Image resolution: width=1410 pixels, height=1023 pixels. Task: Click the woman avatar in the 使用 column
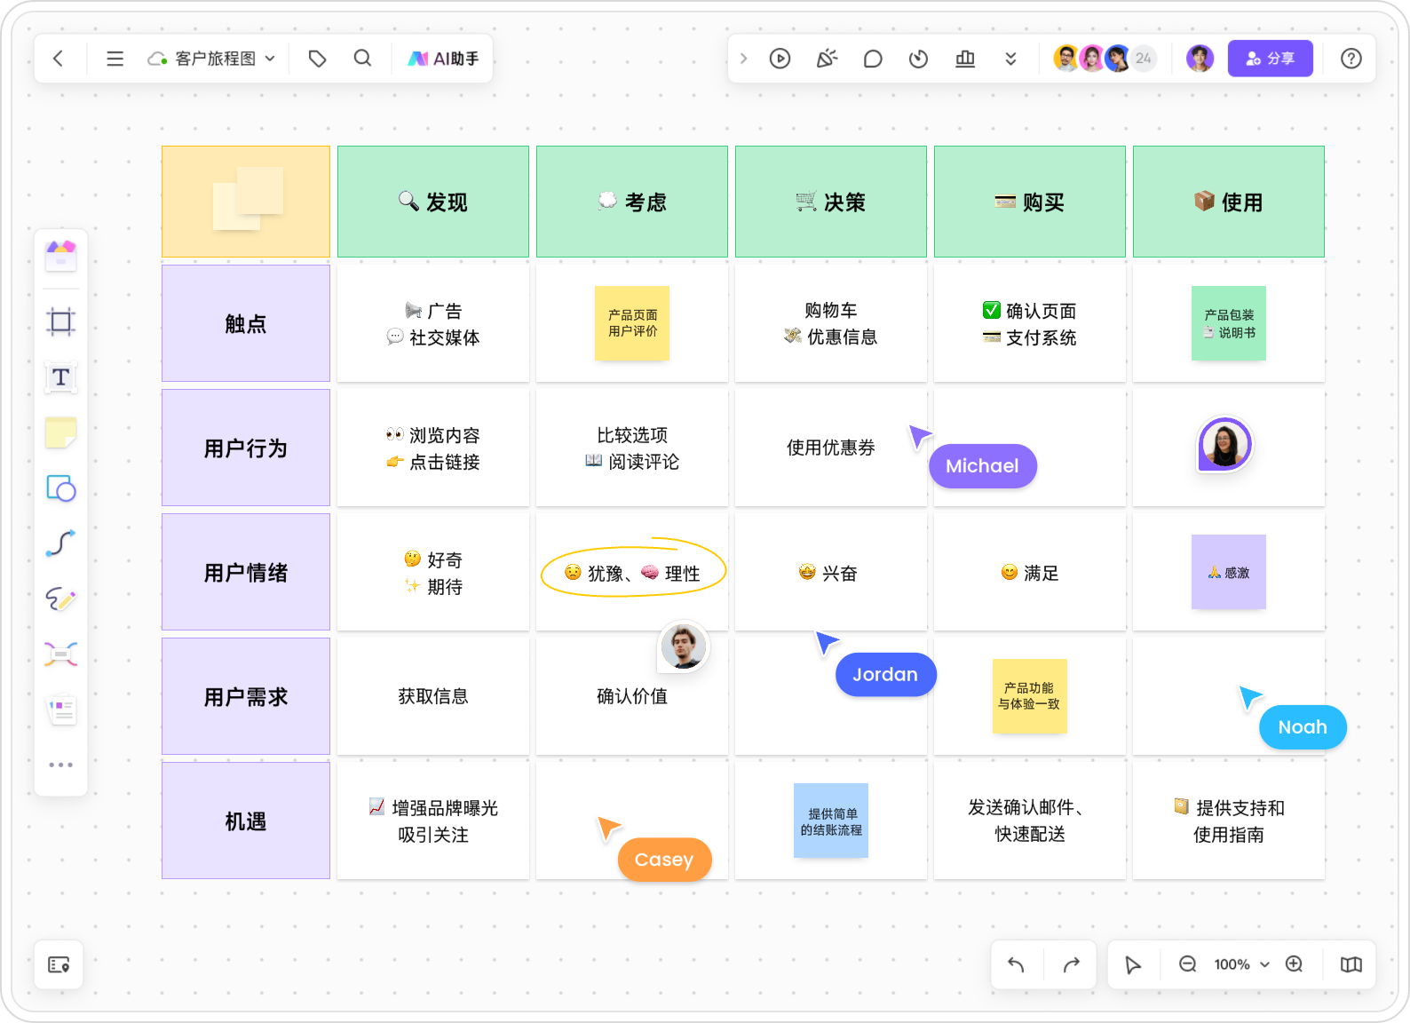pos(1225,444)
